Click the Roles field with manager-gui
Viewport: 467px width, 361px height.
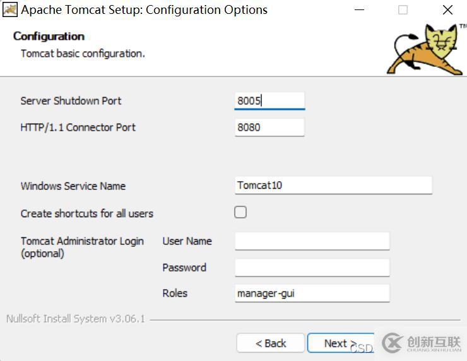point(312,293)
